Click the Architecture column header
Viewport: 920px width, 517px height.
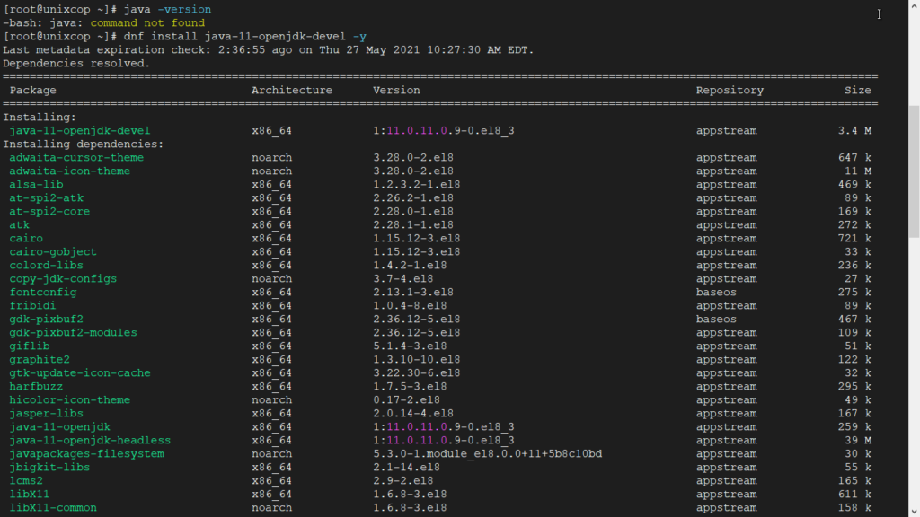coord(291,90)
